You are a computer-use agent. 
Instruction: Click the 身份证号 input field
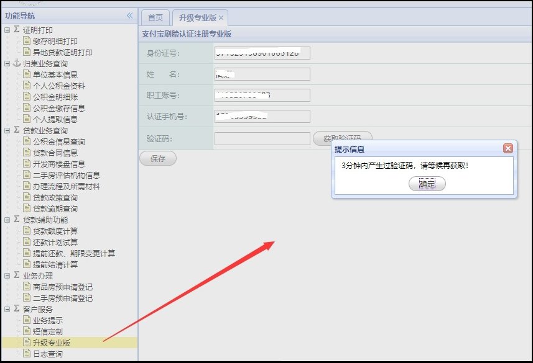[x=262, y=53]
